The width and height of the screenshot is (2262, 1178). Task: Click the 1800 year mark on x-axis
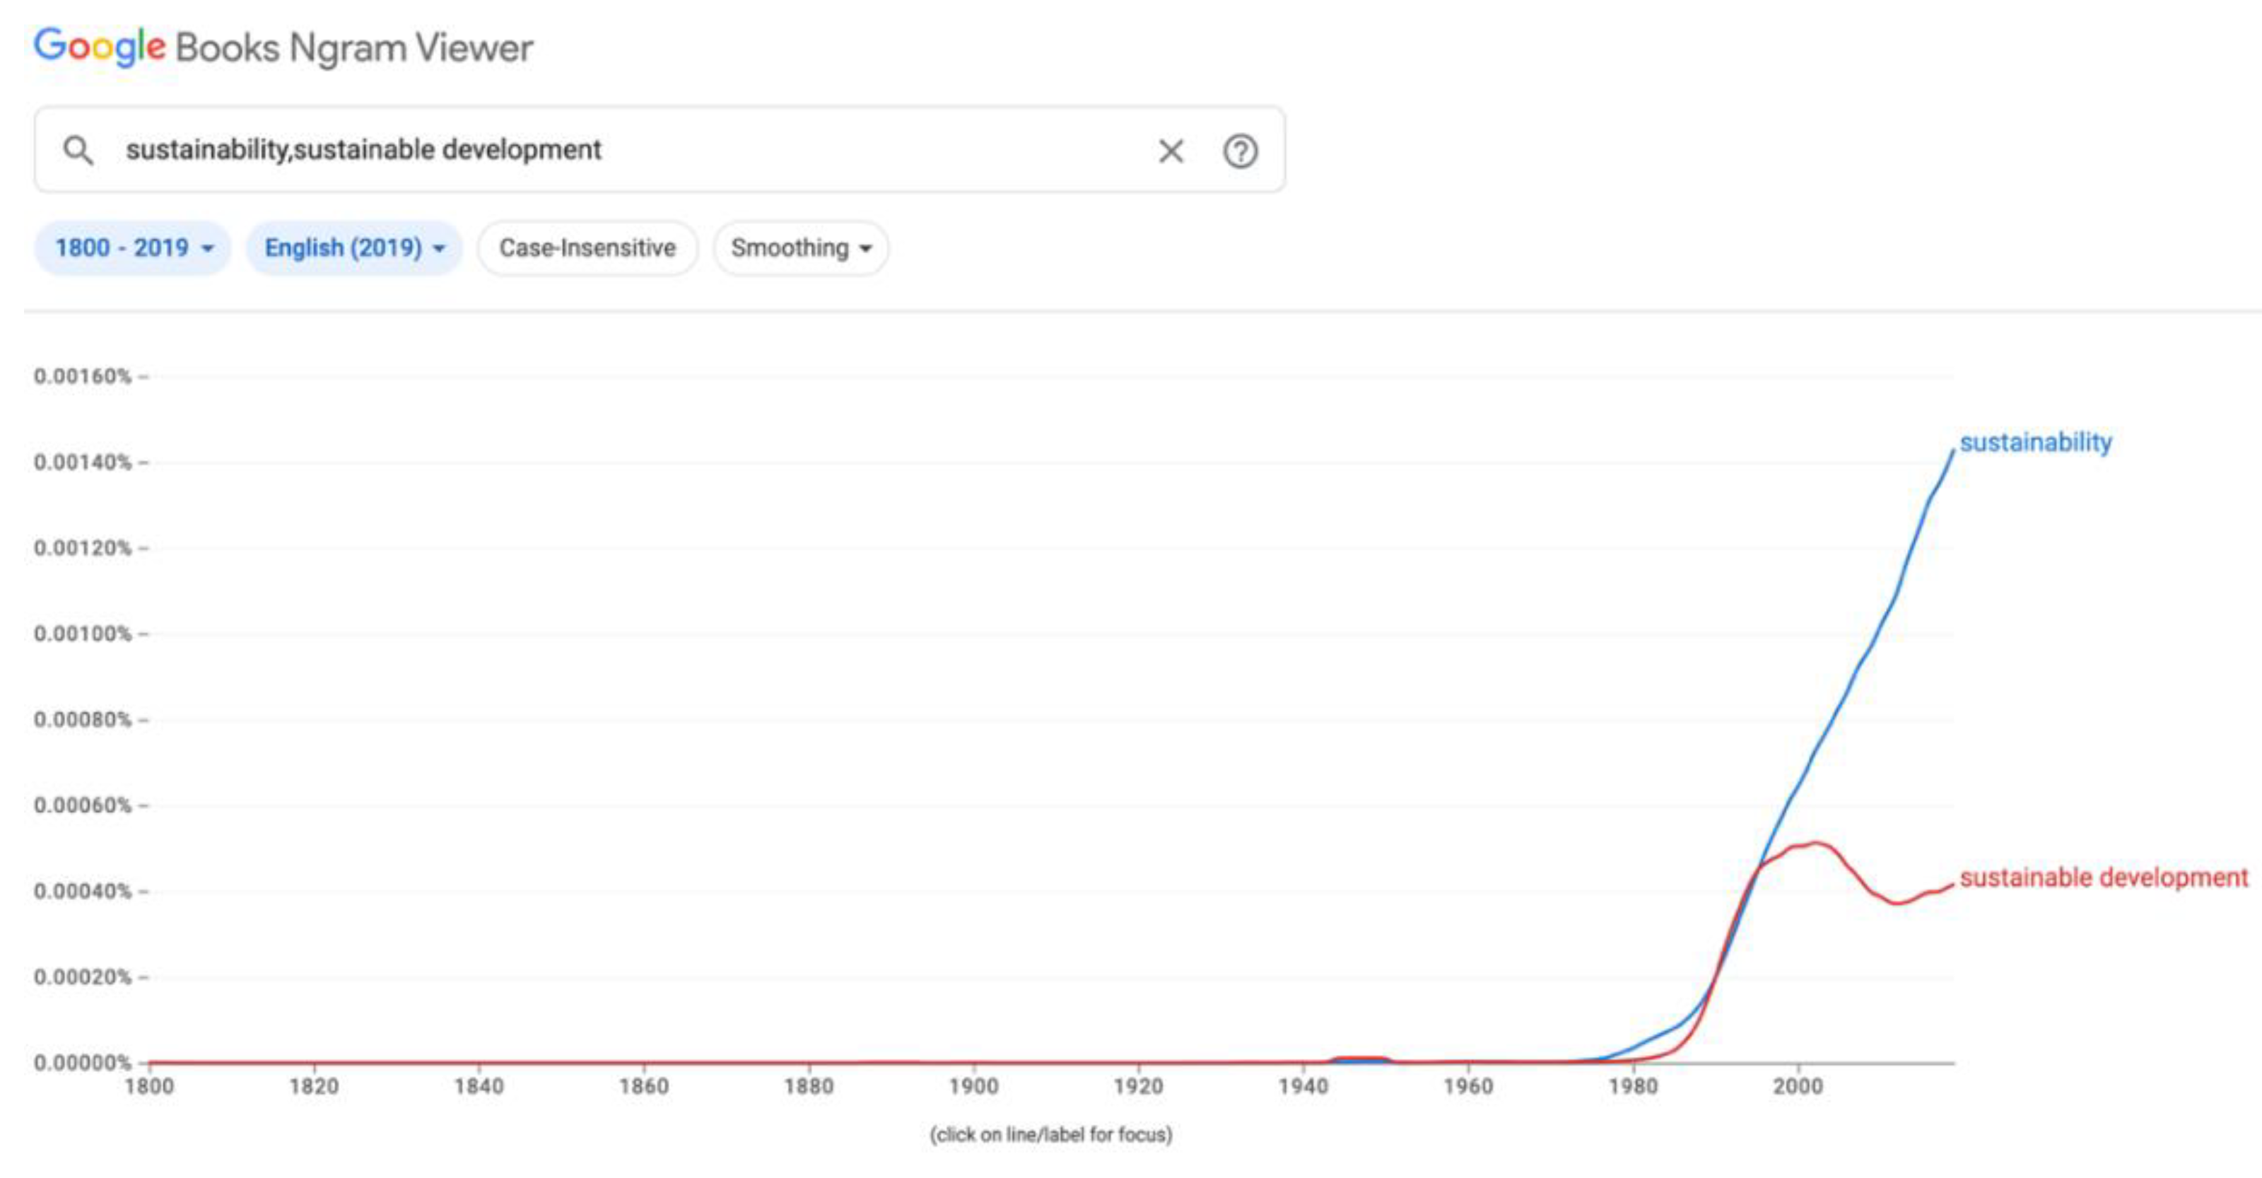149,1086
